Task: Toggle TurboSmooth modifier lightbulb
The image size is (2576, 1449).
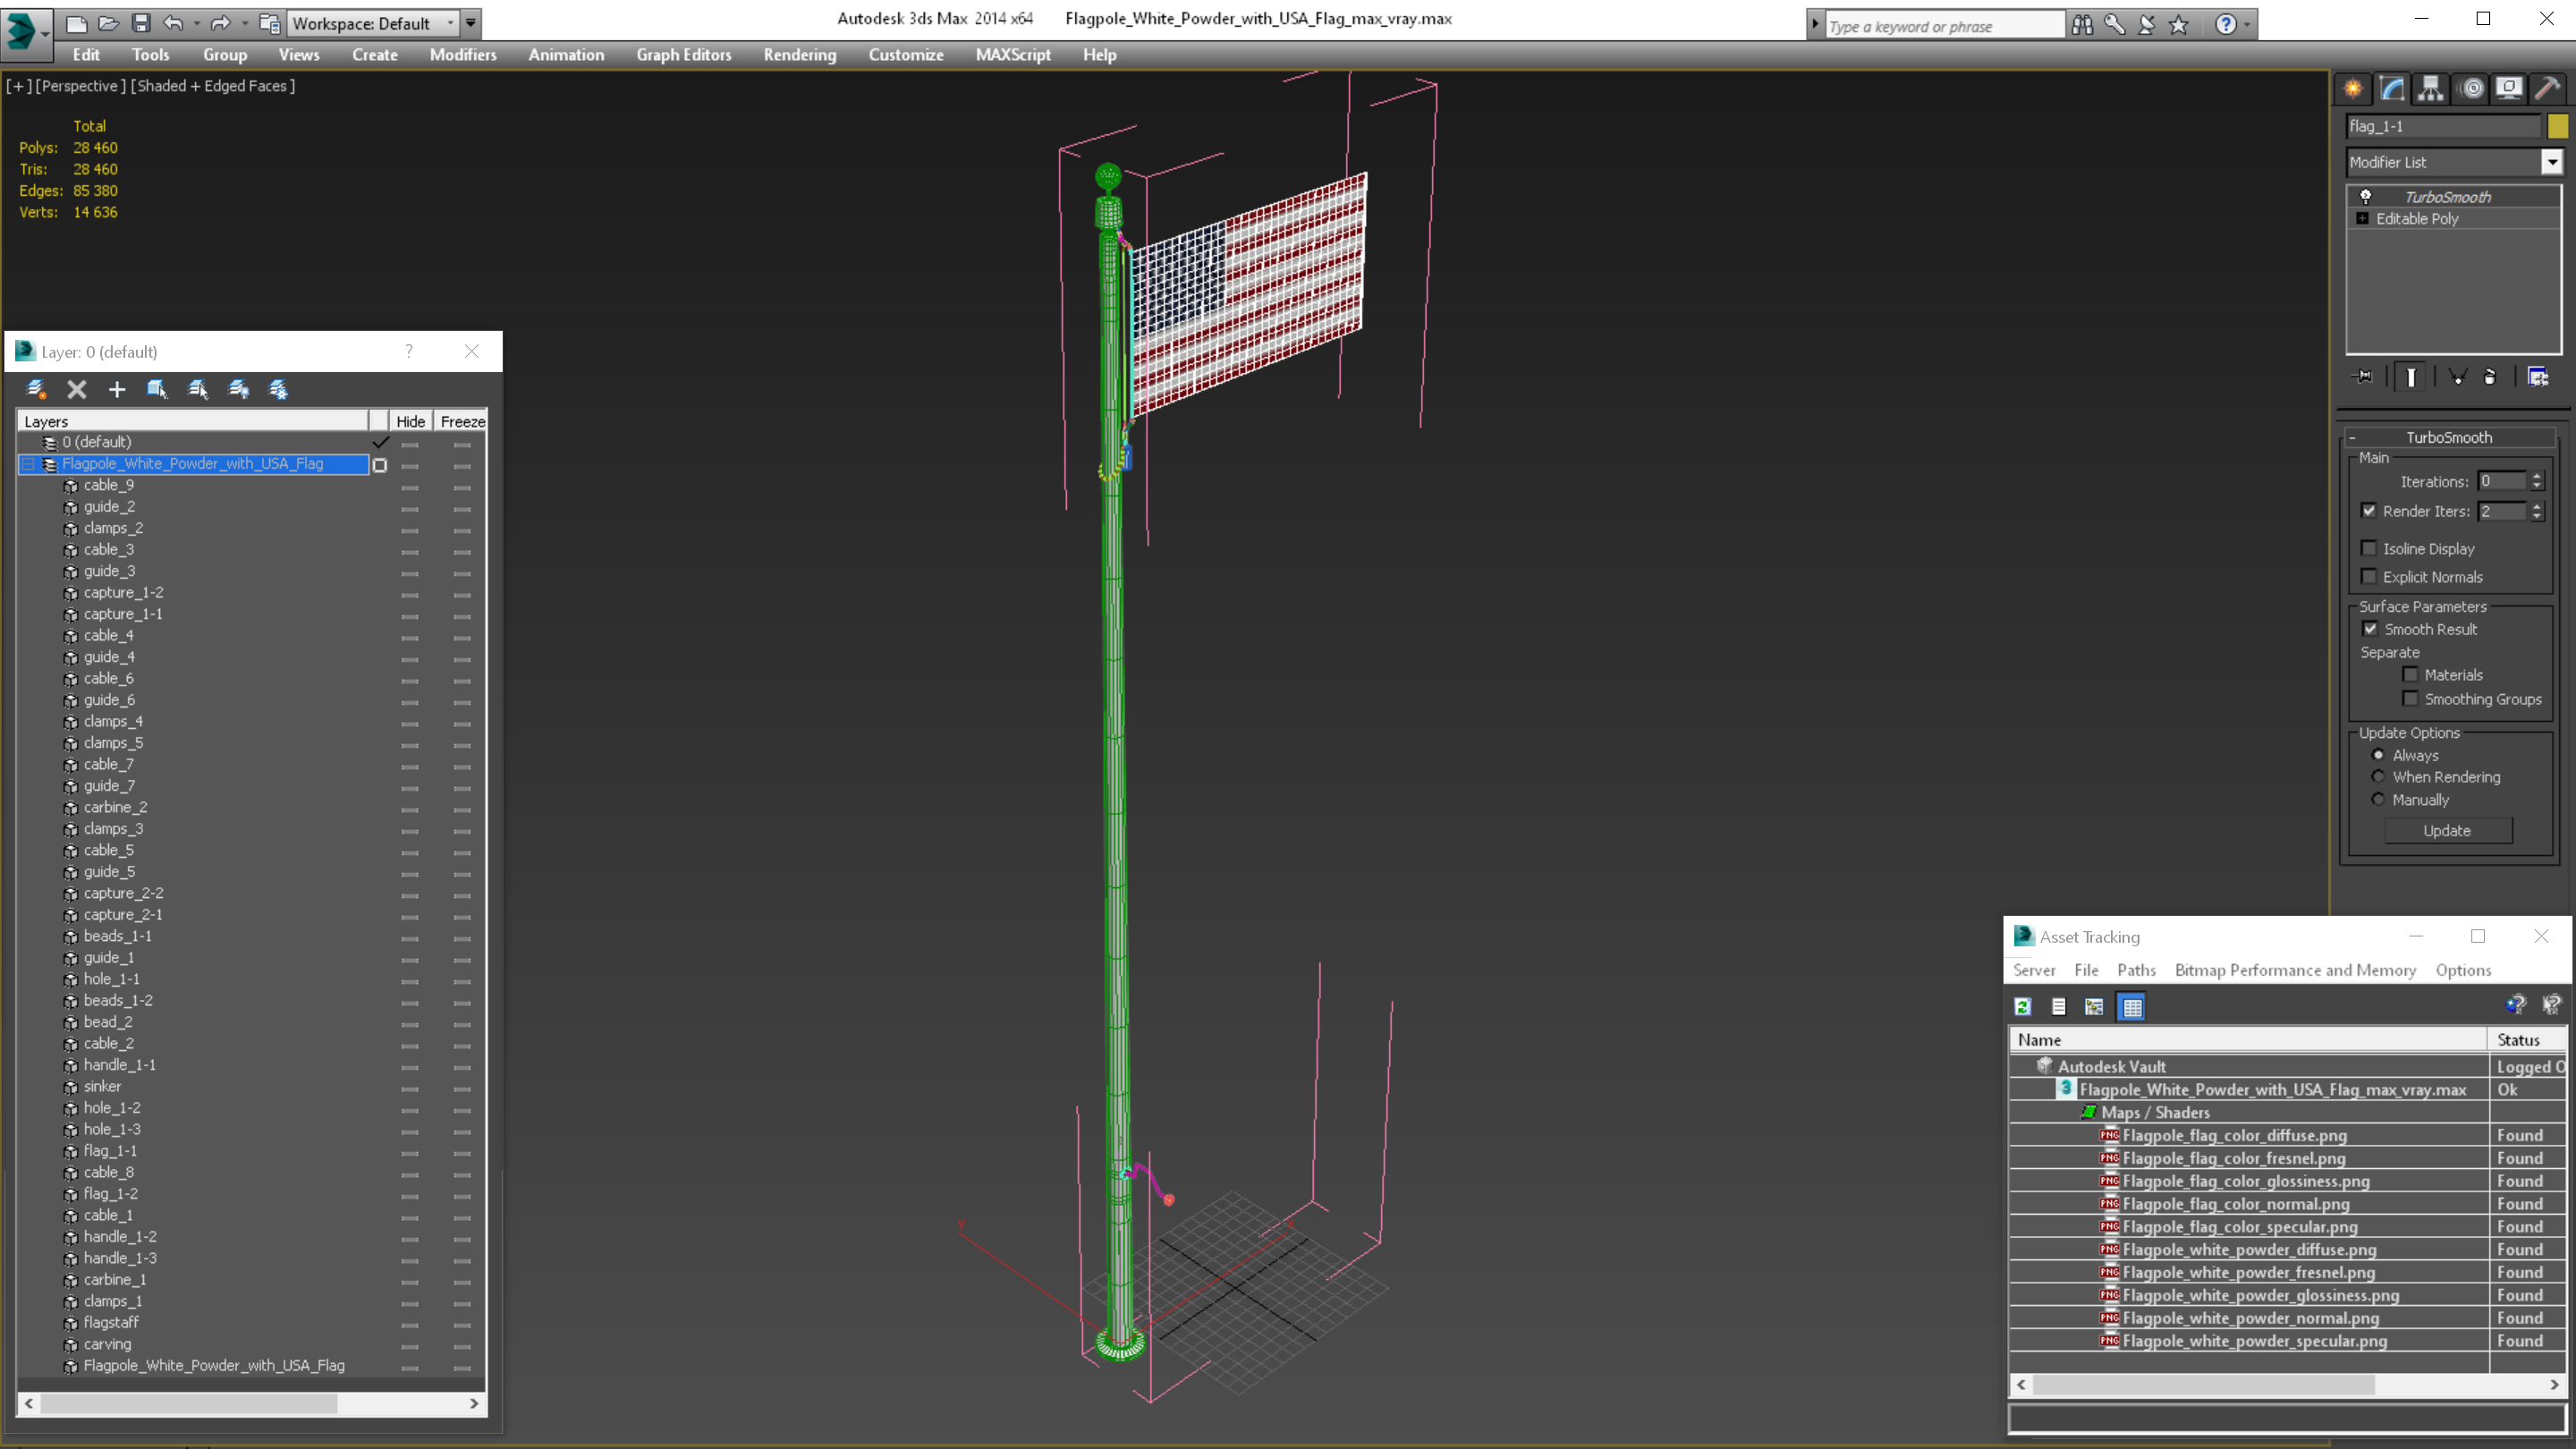Action: [x=2365, y=196]
